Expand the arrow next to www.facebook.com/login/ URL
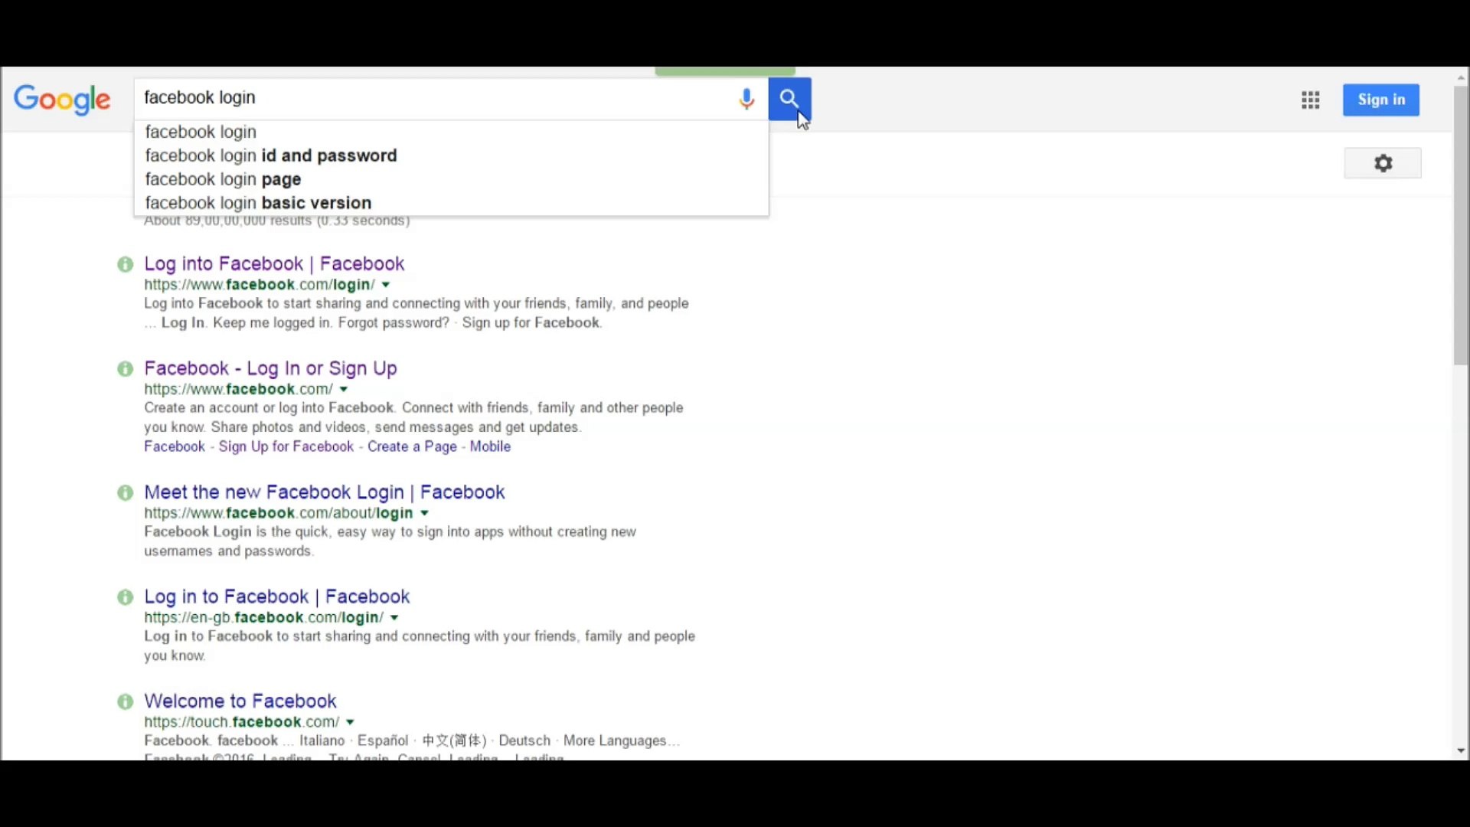Viewport: 1470px width, 827px height. 386,285
